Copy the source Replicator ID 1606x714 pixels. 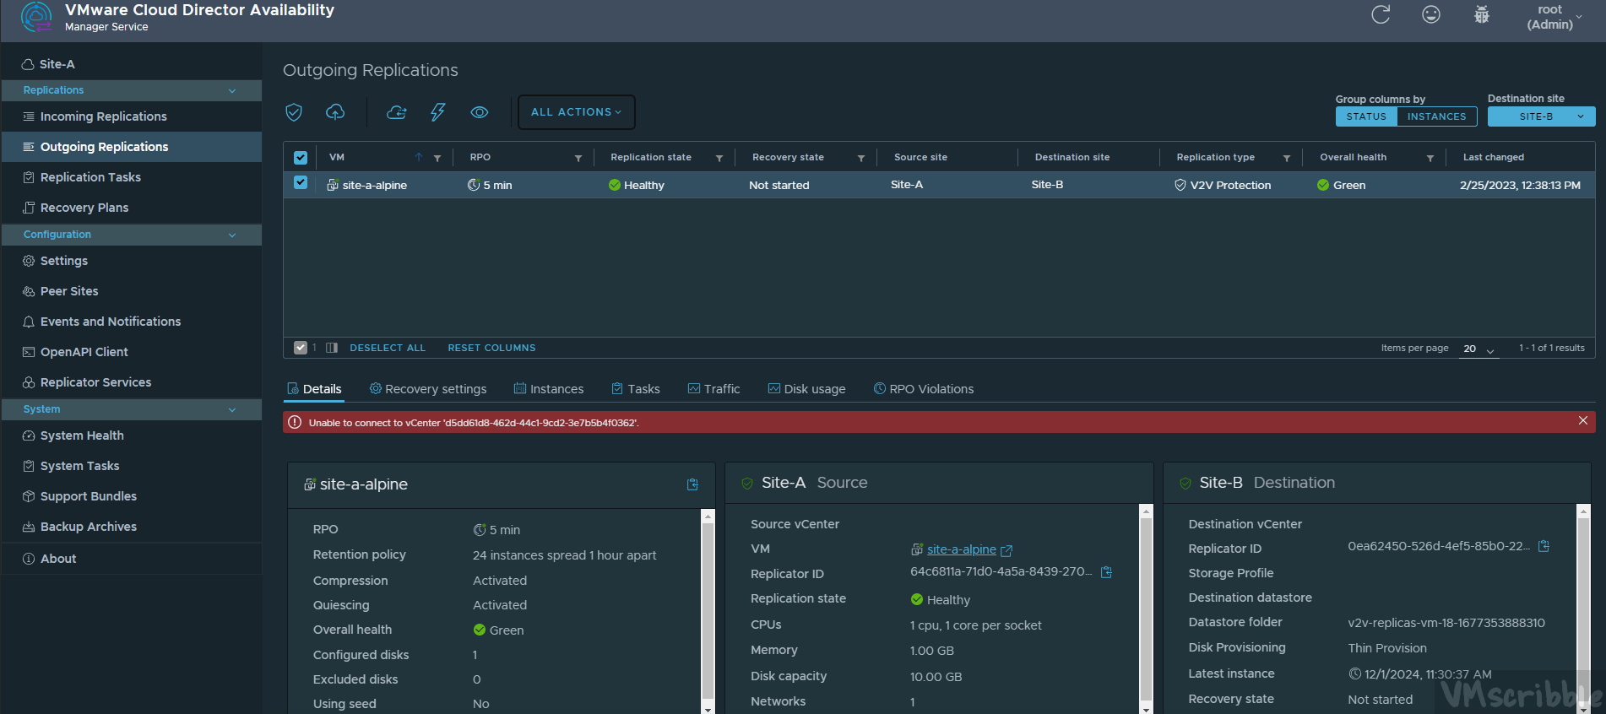click(x=1106, y=572)
